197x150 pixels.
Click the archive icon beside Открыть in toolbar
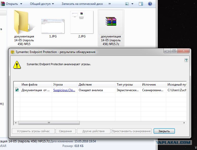3,4
